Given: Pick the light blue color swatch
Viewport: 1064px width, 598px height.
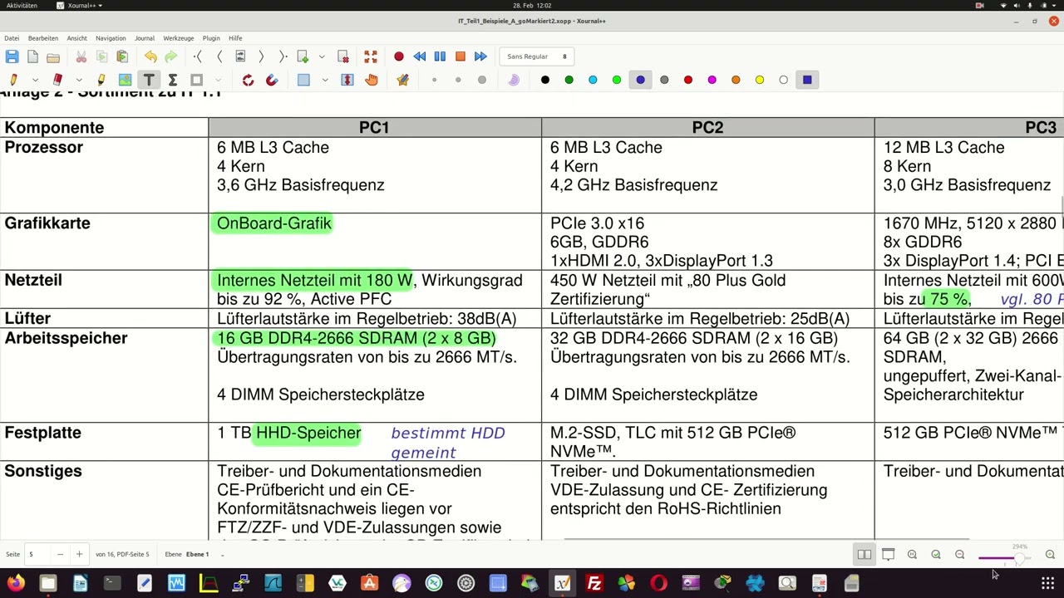Looking at the screenshot, I should pyautogui.click(x=593, y=80).
